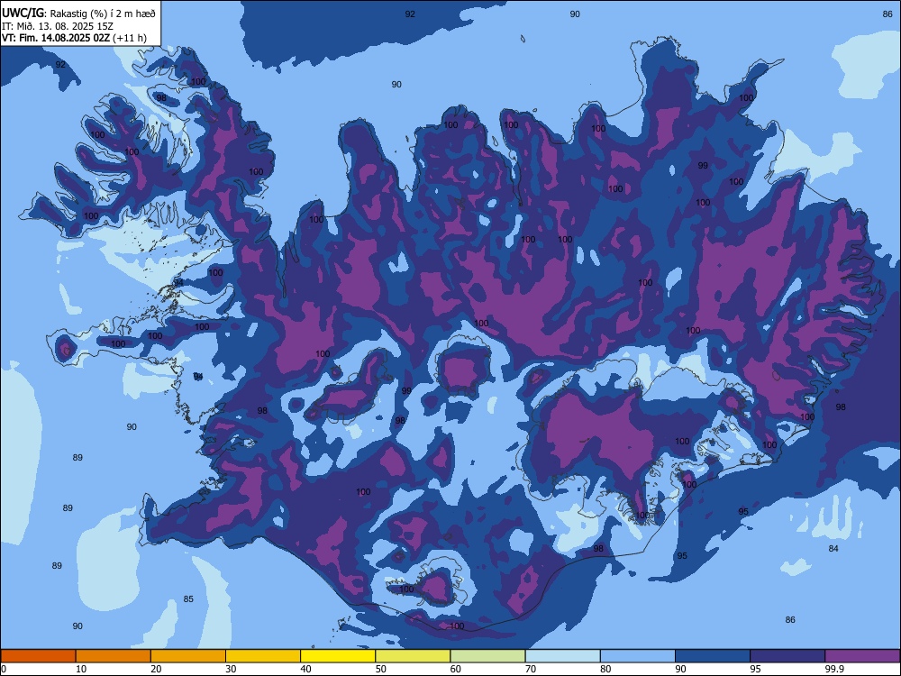Select the light blue 80–90 legend swatch

638,656
